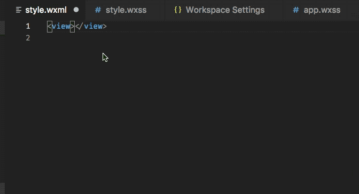Click the style.wxml file type icon
359x194 pixels.
point(19,10)
